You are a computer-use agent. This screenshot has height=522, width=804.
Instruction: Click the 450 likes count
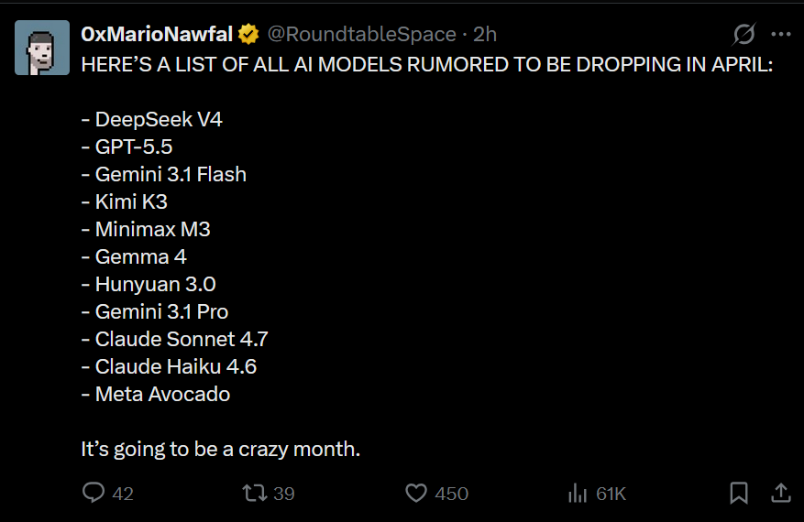click(x=451, y=494)
